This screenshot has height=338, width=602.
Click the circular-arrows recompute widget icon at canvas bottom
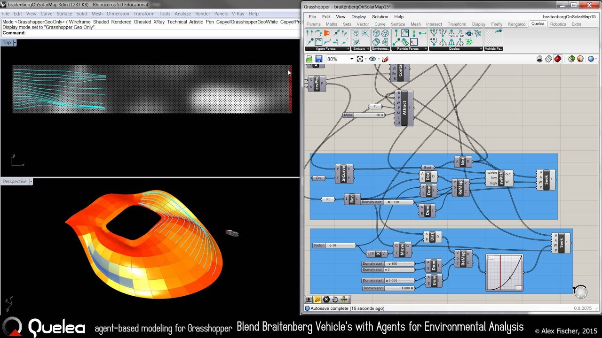(x=335, y=300)
